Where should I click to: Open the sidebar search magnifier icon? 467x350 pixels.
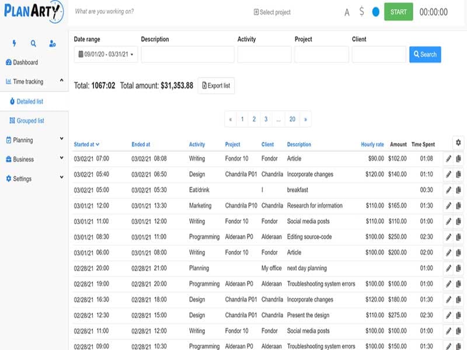33,43
